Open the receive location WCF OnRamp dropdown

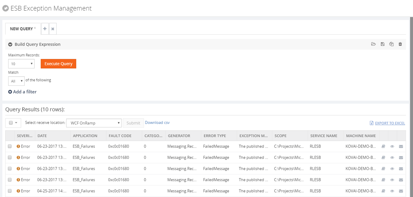point(94,123)
